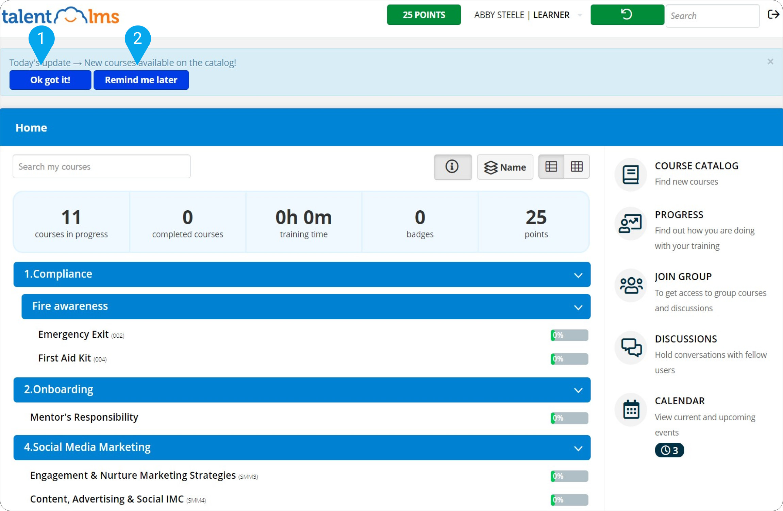Switch to grid view layout
783x511 pixels.
[577, 166]
